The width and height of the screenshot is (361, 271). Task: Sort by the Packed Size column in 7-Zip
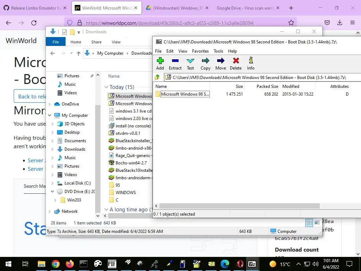coord(262,86)
